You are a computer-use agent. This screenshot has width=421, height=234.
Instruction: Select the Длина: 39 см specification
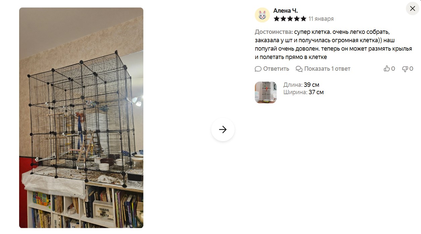[301, 85]
